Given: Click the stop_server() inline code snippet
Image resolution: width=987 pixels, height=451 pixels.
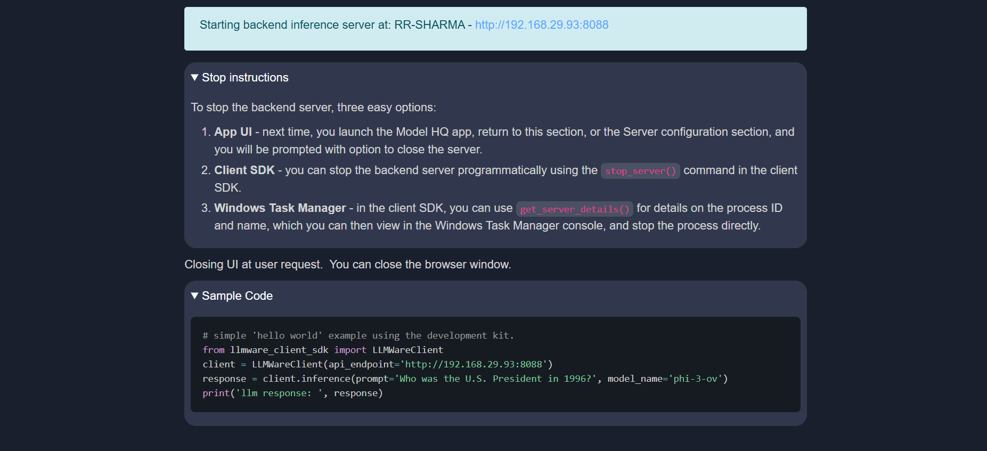Looking at the screenshot, I should [640, 171].
